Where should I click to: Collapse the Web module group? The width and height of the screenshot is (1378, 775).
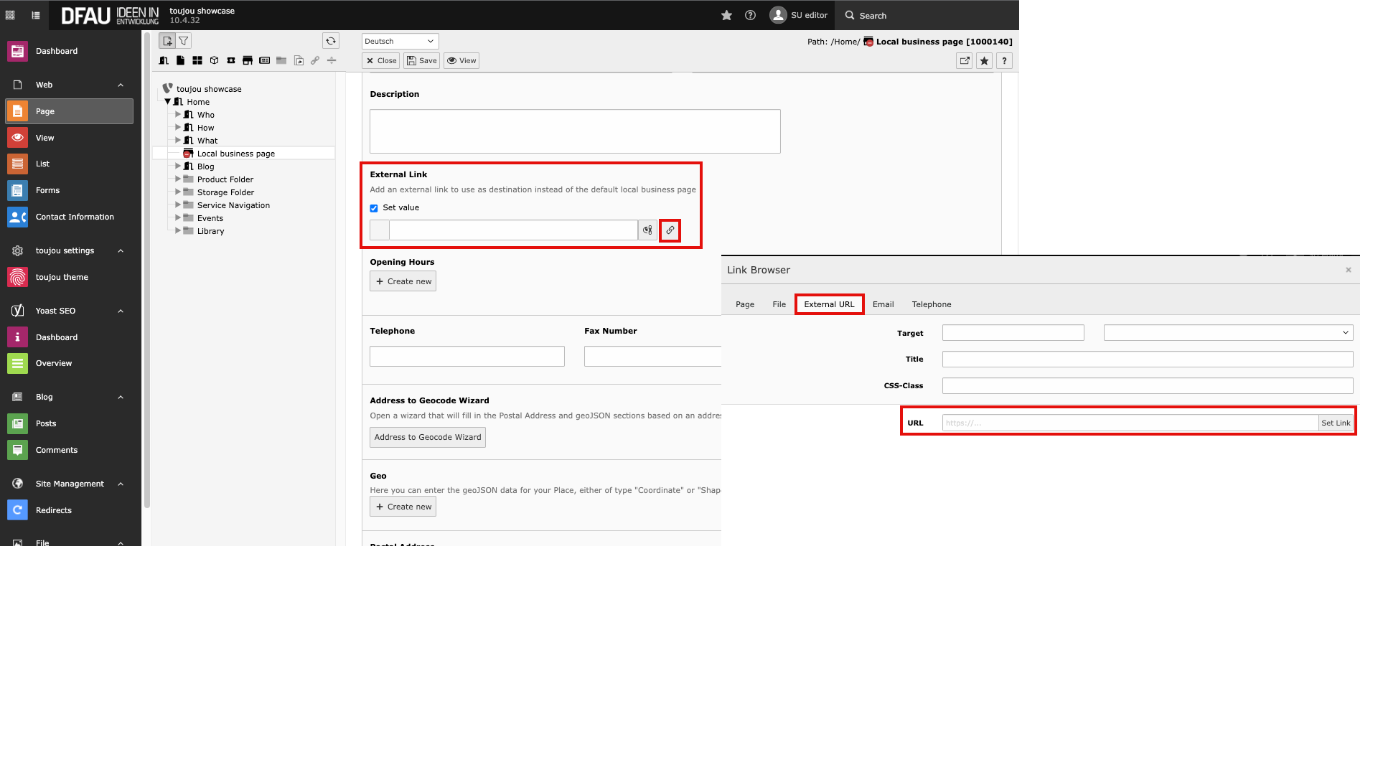[x=121, y=85]
